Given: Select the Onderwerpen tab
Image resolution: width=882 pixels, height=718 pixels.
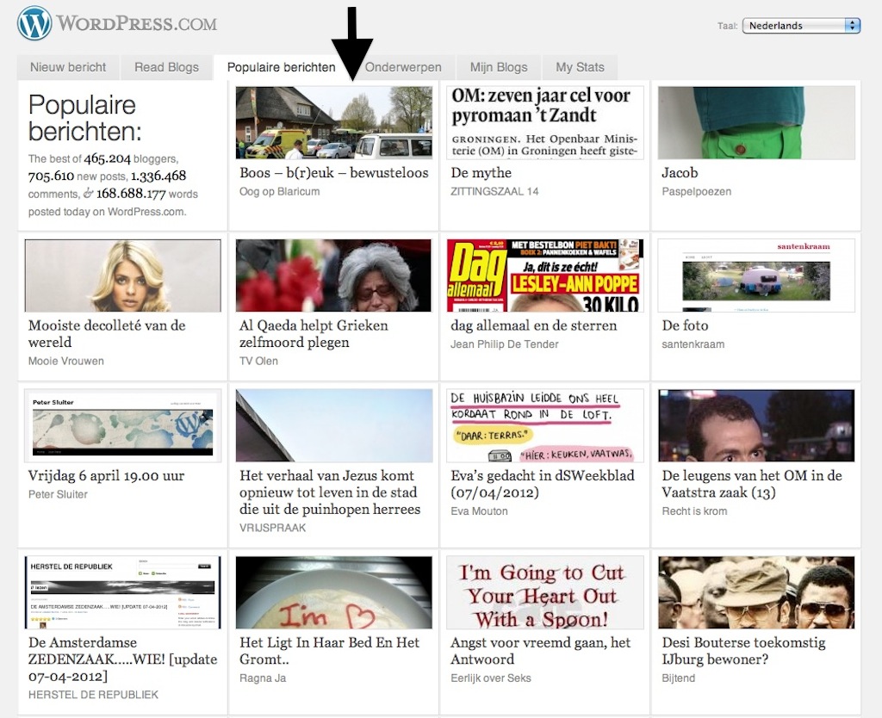Looking at the screenshot, I should (x=403, y=67).
